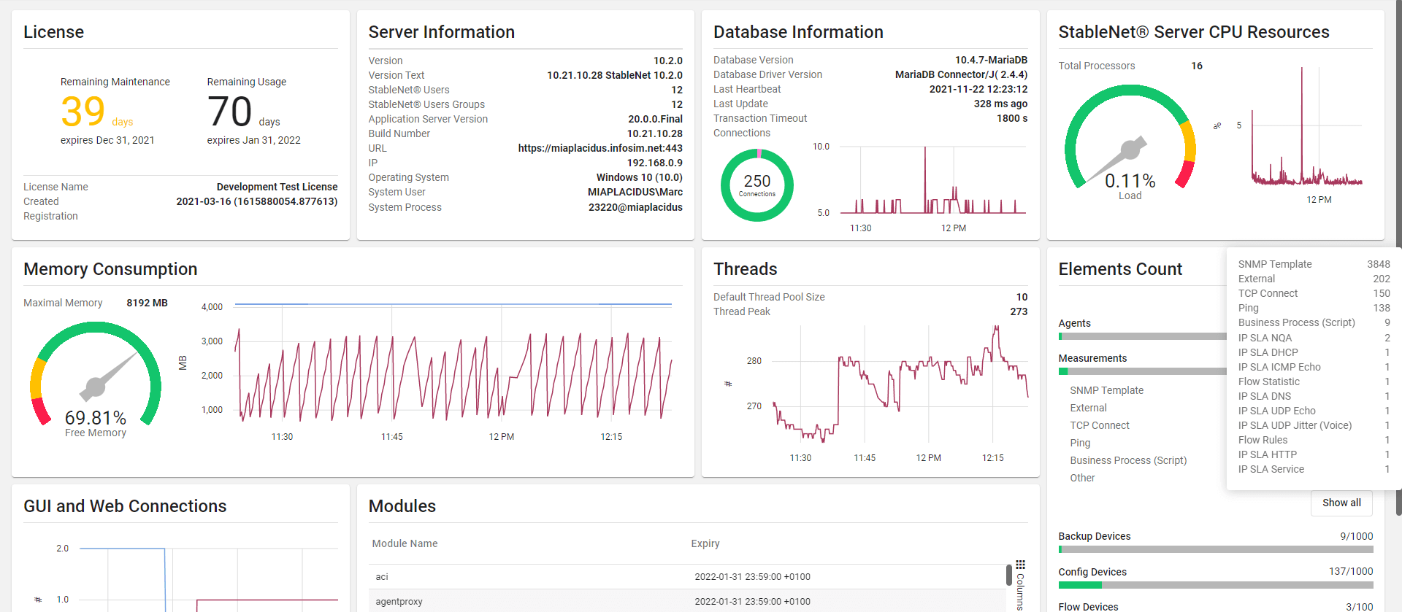Click the IP address 192.168.0.9
Screen dimensions: 1402x612
coord(654,163)
